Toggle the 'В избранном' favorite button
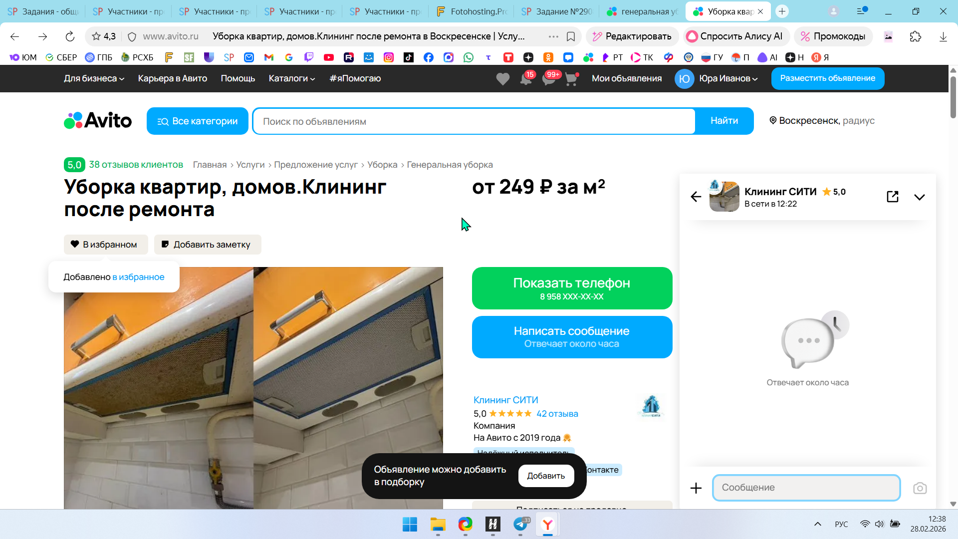The width and height of the screenshot is (958, 539). tap(106, 245)
